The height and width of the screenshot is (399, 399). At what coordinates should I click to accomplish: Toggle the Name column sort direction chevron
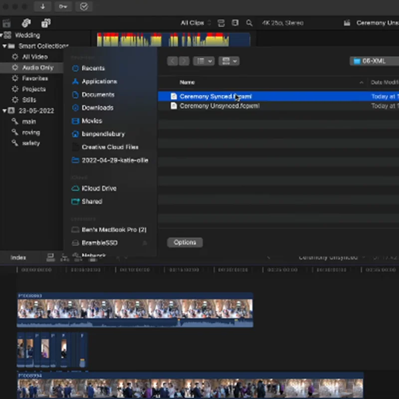pyautogui.click(x=361, y=82)
